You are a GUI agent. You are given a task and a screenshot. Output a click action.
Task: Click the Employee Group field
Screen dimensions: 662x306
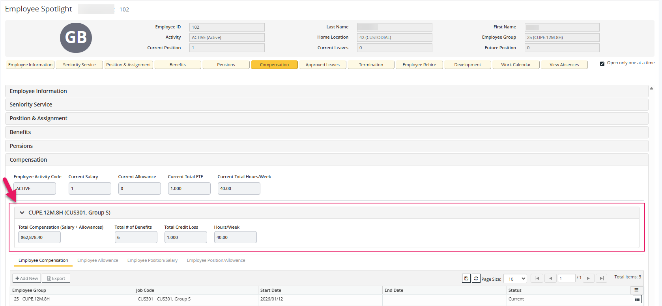pos(562,37)
